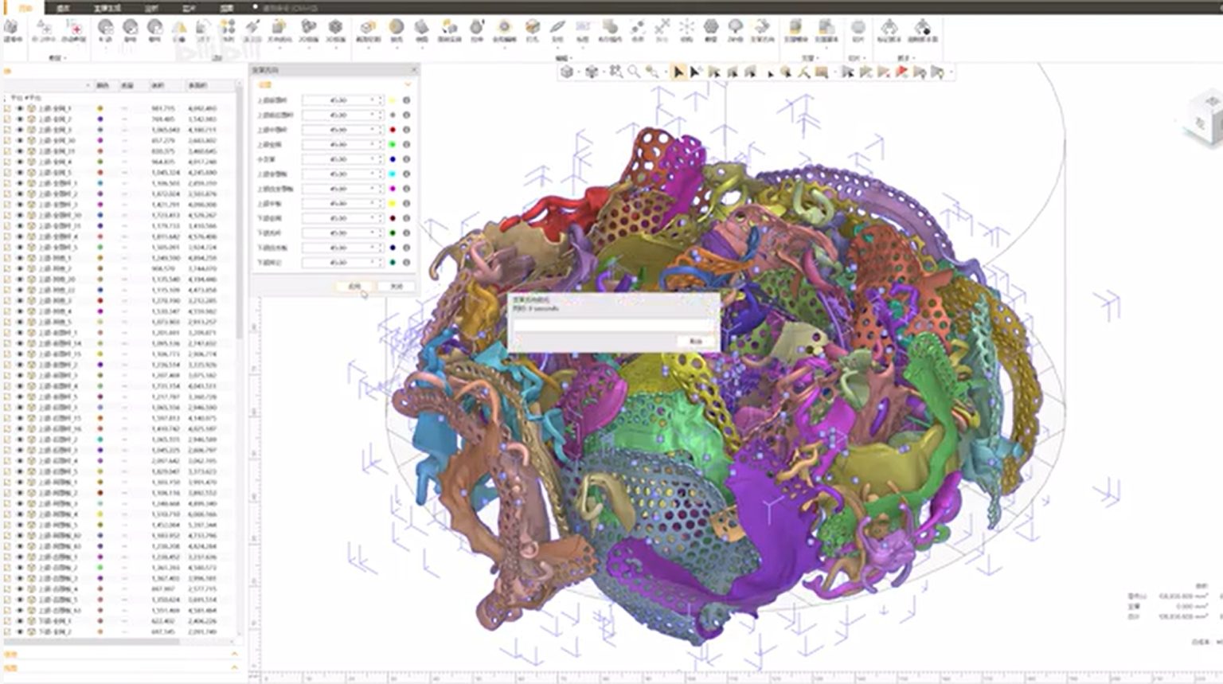The width and height of the screenshot is (1223, 684).
Task: Toggle the eye icon of the first part row
Action: pos(19,108)
